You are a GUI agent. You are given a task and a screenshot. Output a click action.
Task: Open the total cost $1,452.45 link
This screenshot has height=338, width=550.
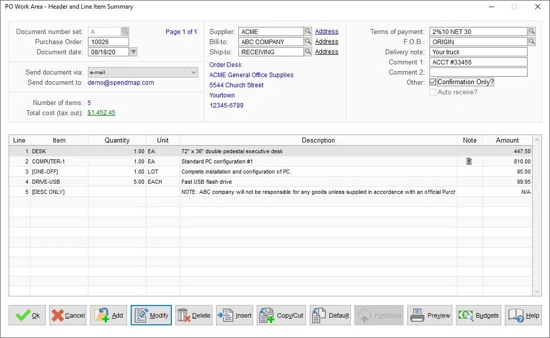[x=101, y=112]
